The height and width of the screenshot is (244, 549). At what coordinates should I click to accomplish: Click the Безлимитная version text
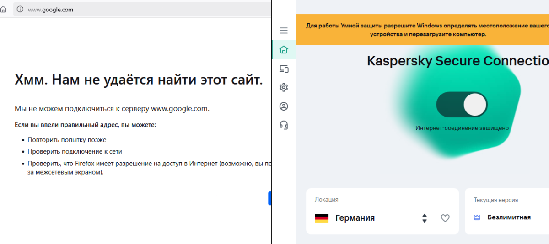pyautogui.click(x=509, y=217)
